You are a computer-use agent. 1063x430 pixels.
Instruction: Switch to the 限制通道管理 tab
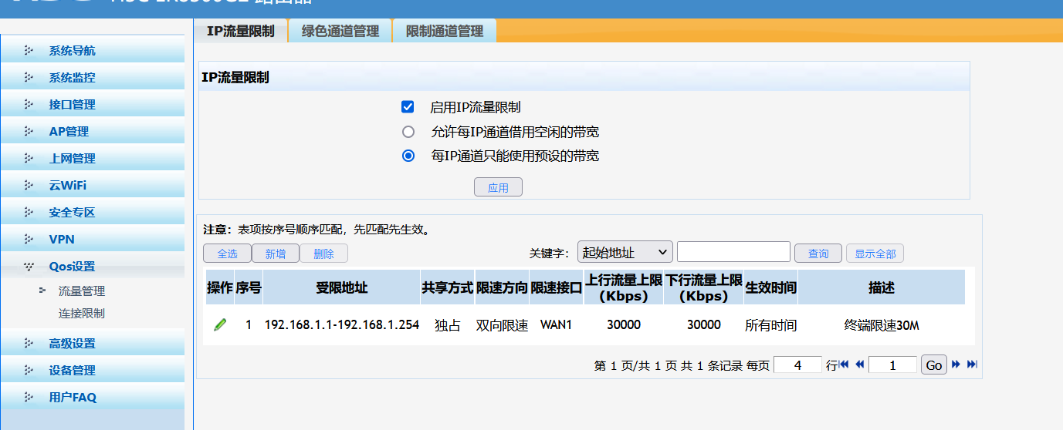[x=445, y=31]
